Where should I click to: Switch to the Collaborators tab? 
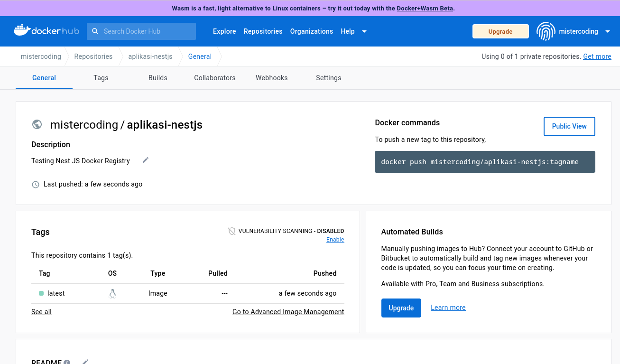coord(215,78)
